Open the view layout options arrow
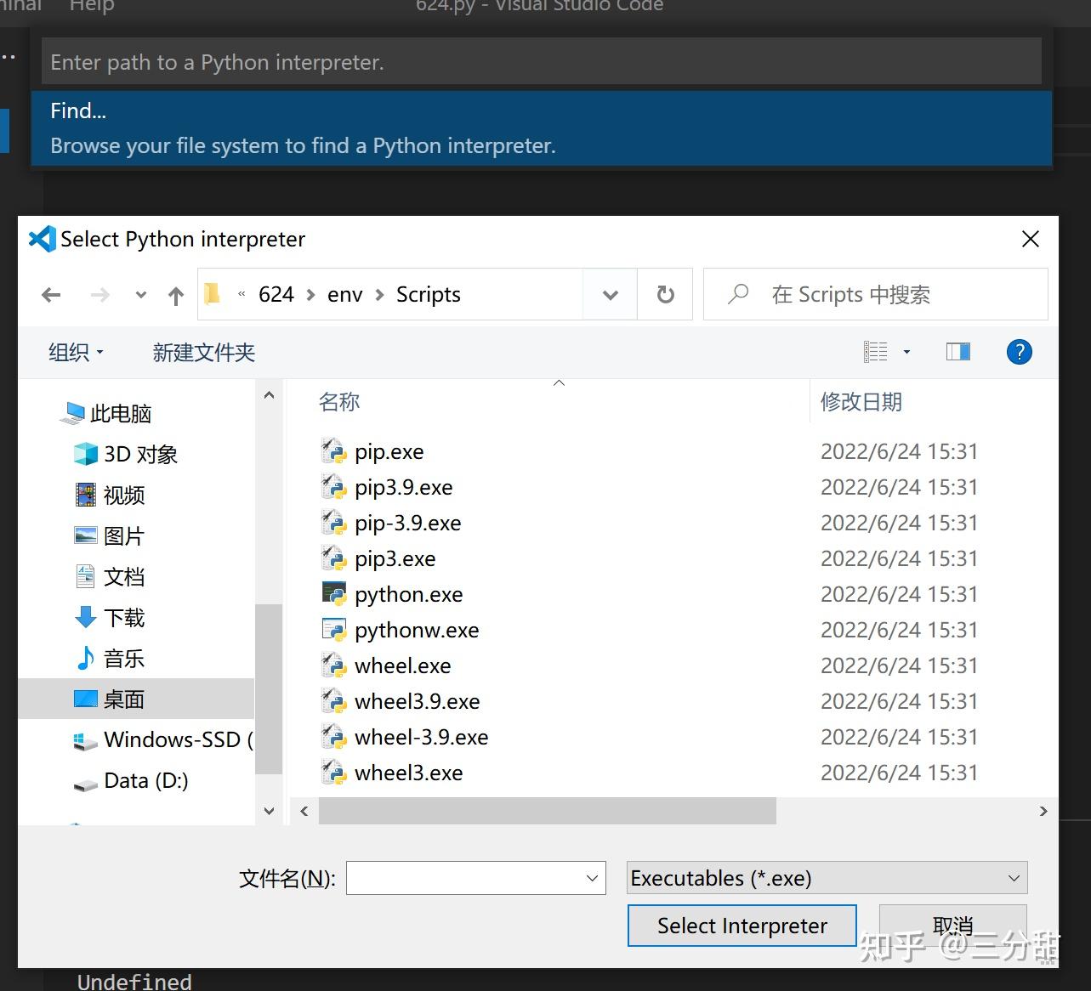 [906, 351]
